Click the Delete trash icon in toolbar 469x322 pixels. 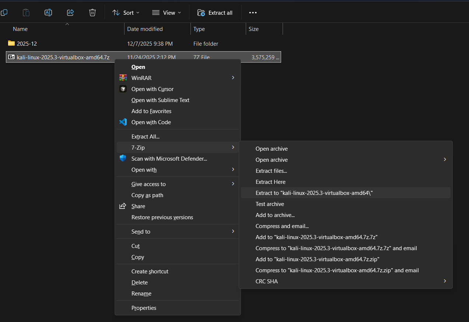tap(92, 13)
